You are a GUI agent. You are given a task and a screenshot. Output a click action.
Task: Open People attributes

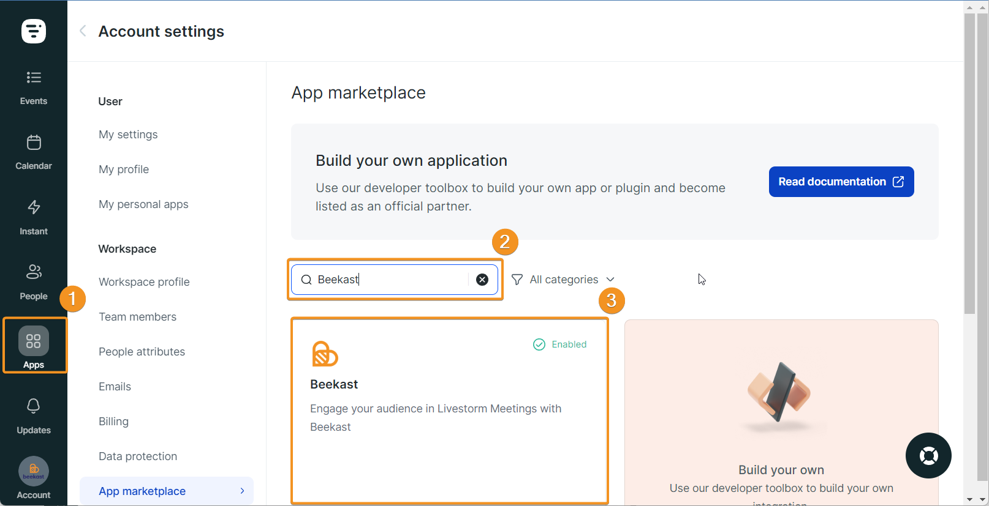pyautogui.click(x=142, y=352)
